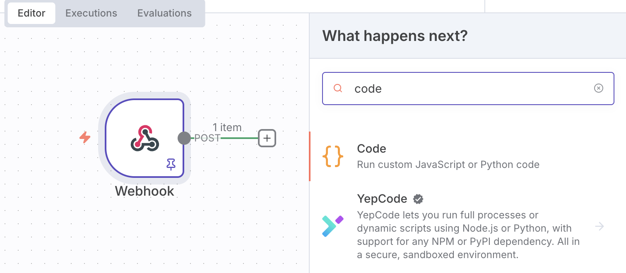This screenshot has width=626, height=273.
Task: Click the orange lightning bolt trigger icon
Action: (x=85, y=137)
